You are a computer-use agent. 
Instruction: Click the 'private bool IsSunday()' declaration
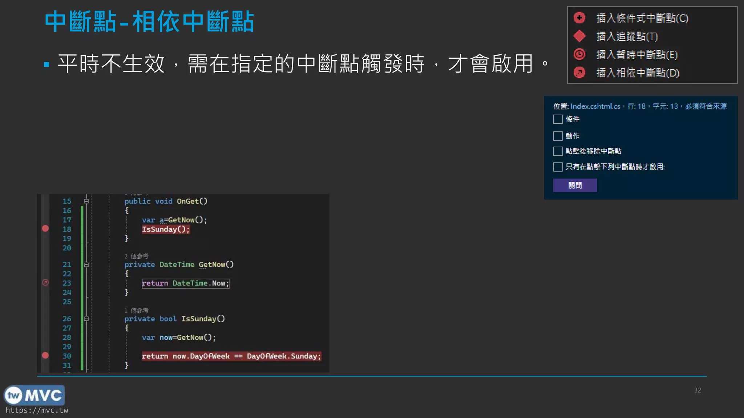pyautogui.click(x=175, y=319)
